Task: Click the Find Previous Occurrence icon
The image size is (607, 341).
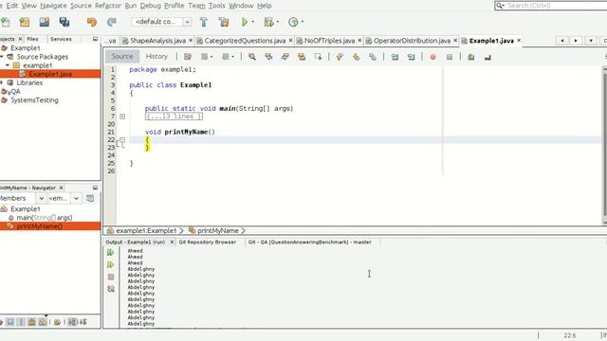Action: (268, 57)
